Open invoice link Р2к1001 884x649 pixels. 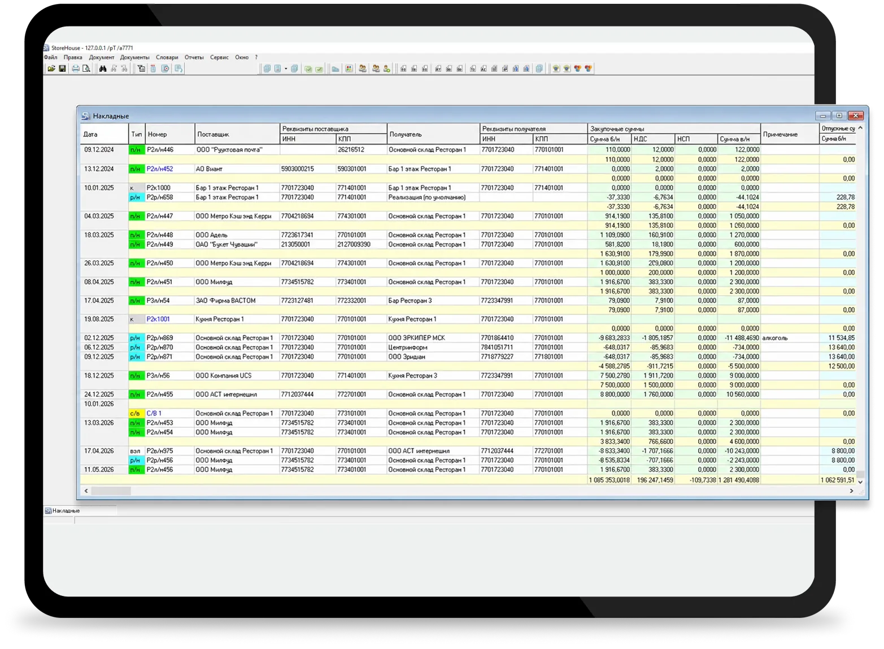(158, 319)
